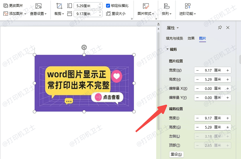
Task: Click the rotation handle above the picture
Action: point(84,48)
